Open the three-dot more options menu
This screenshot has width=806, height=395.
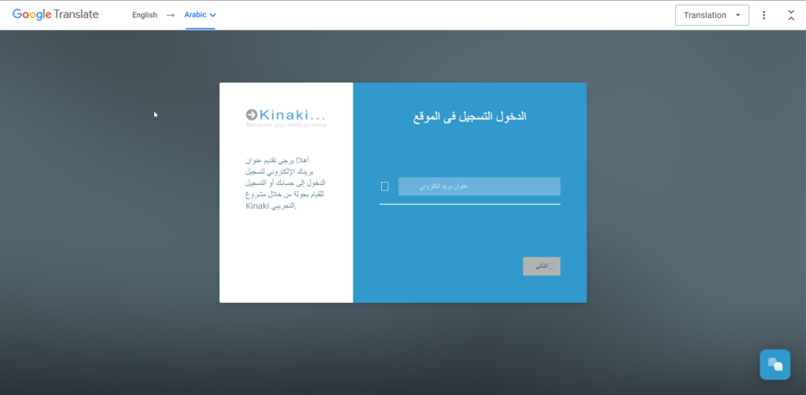click(x=763, y=15)
